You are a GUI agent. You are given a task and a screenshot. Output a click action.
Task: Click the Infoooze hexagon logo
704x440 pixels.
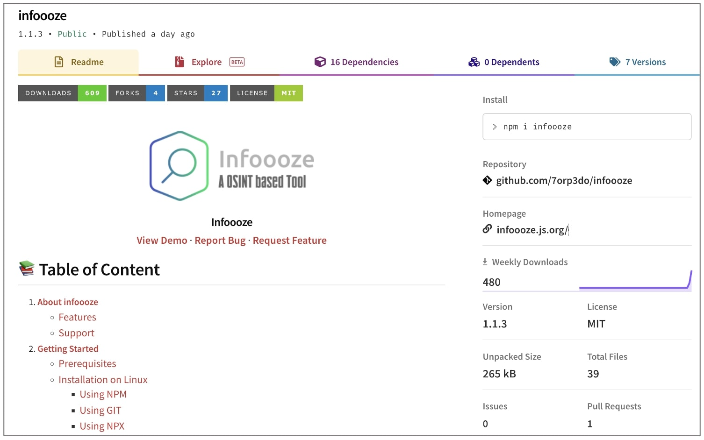[x=179, y=166]
